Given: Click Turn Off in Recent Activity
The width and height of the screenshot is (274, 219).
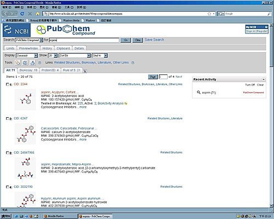Looking at the screenshot, I should click(x=250, y=85).
